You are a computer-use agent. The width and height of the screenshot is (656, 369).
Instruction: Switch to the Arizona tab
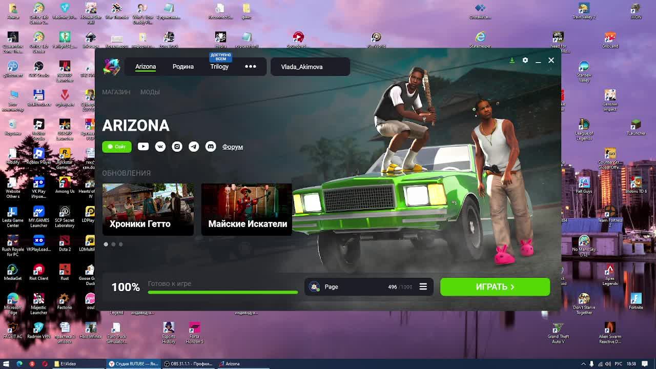coord(146,67)
